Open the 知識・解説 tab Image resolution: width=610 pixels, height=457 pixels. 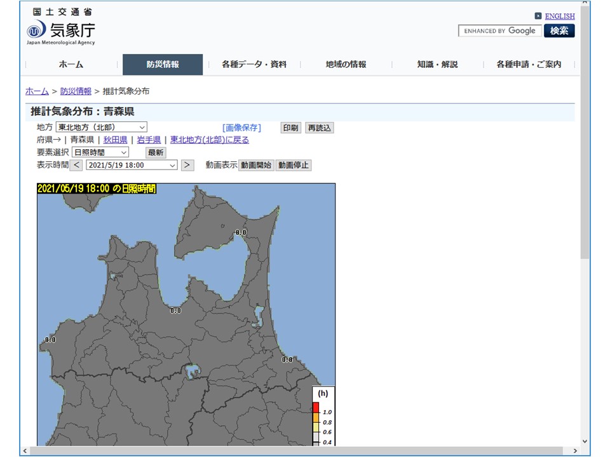(437, 65)
